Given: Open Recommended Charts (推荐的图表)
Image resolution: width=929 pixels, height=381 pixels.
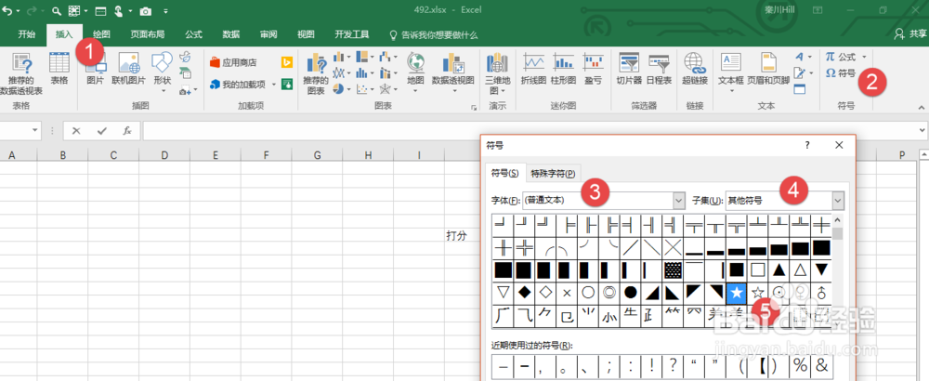Looking at the screenshot, I should coord(316,74).
